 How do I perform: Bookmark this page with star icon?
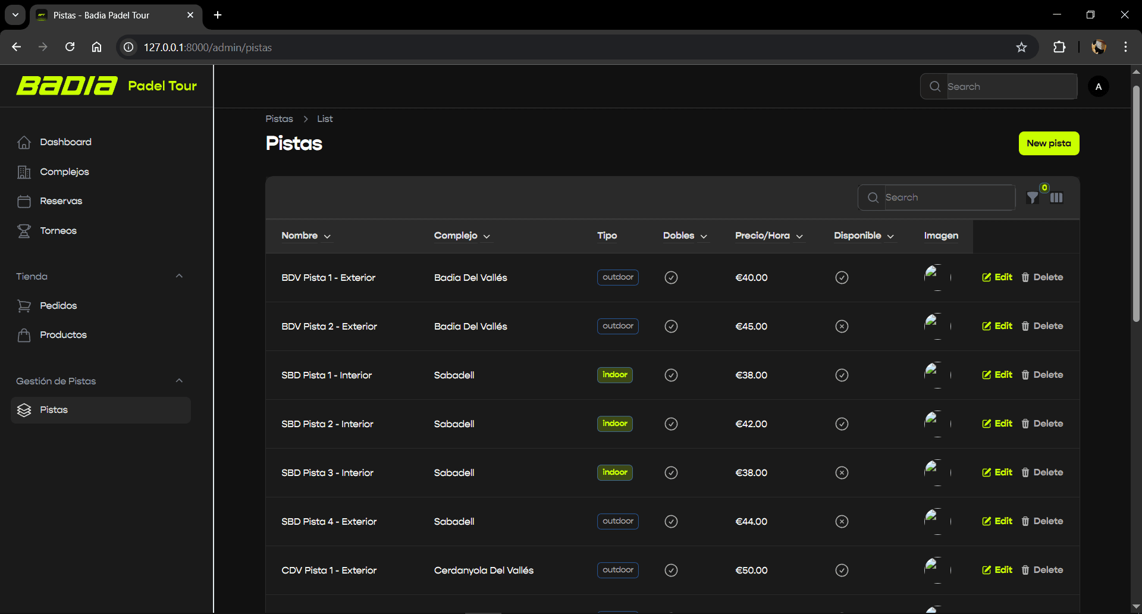pyautogui.click(x=1021, y=47)
